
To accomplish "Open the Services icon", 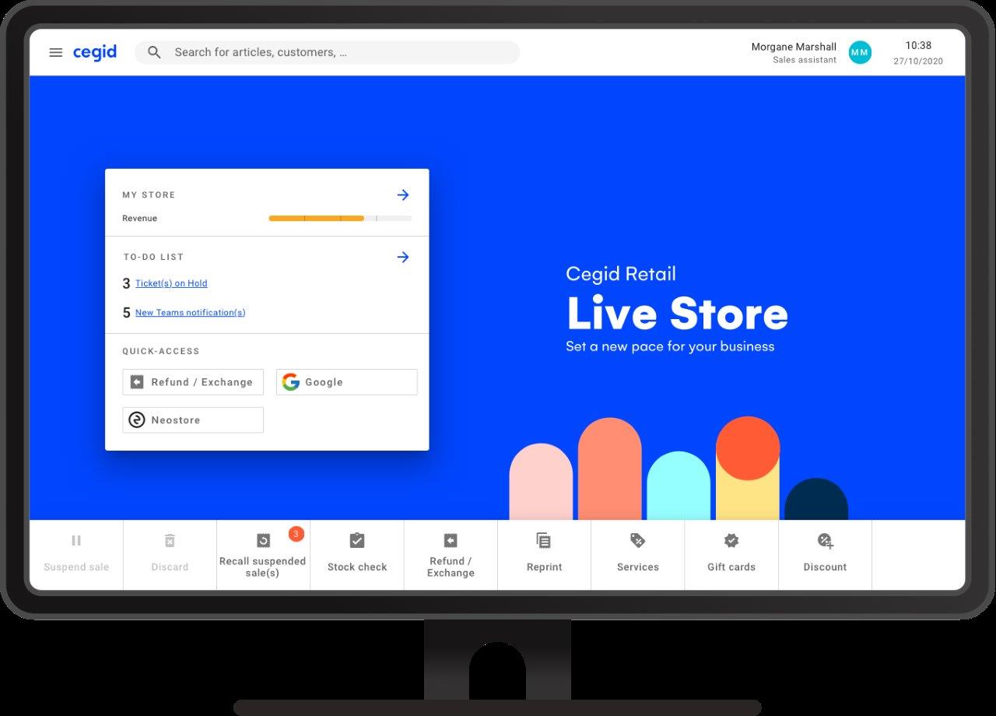I will (637, 540).
